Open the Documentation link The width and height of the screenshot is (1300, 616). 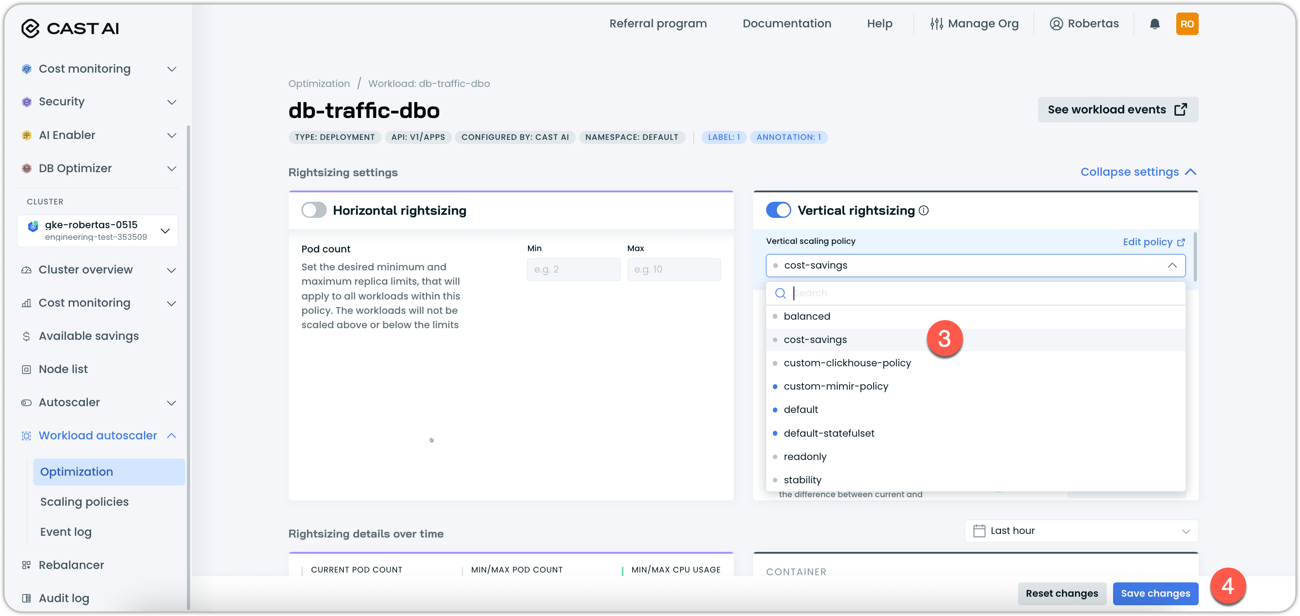coord(786,24)
